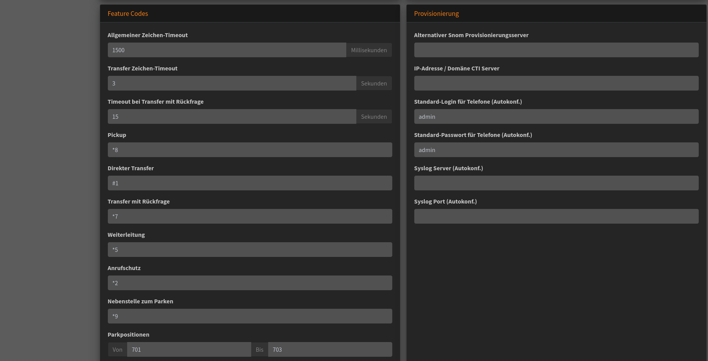The height and width of the screenshot is (361, 708).
Task: Click the Timeout bei Transfer mit Rückfrage field
Action: coord(231,116)
